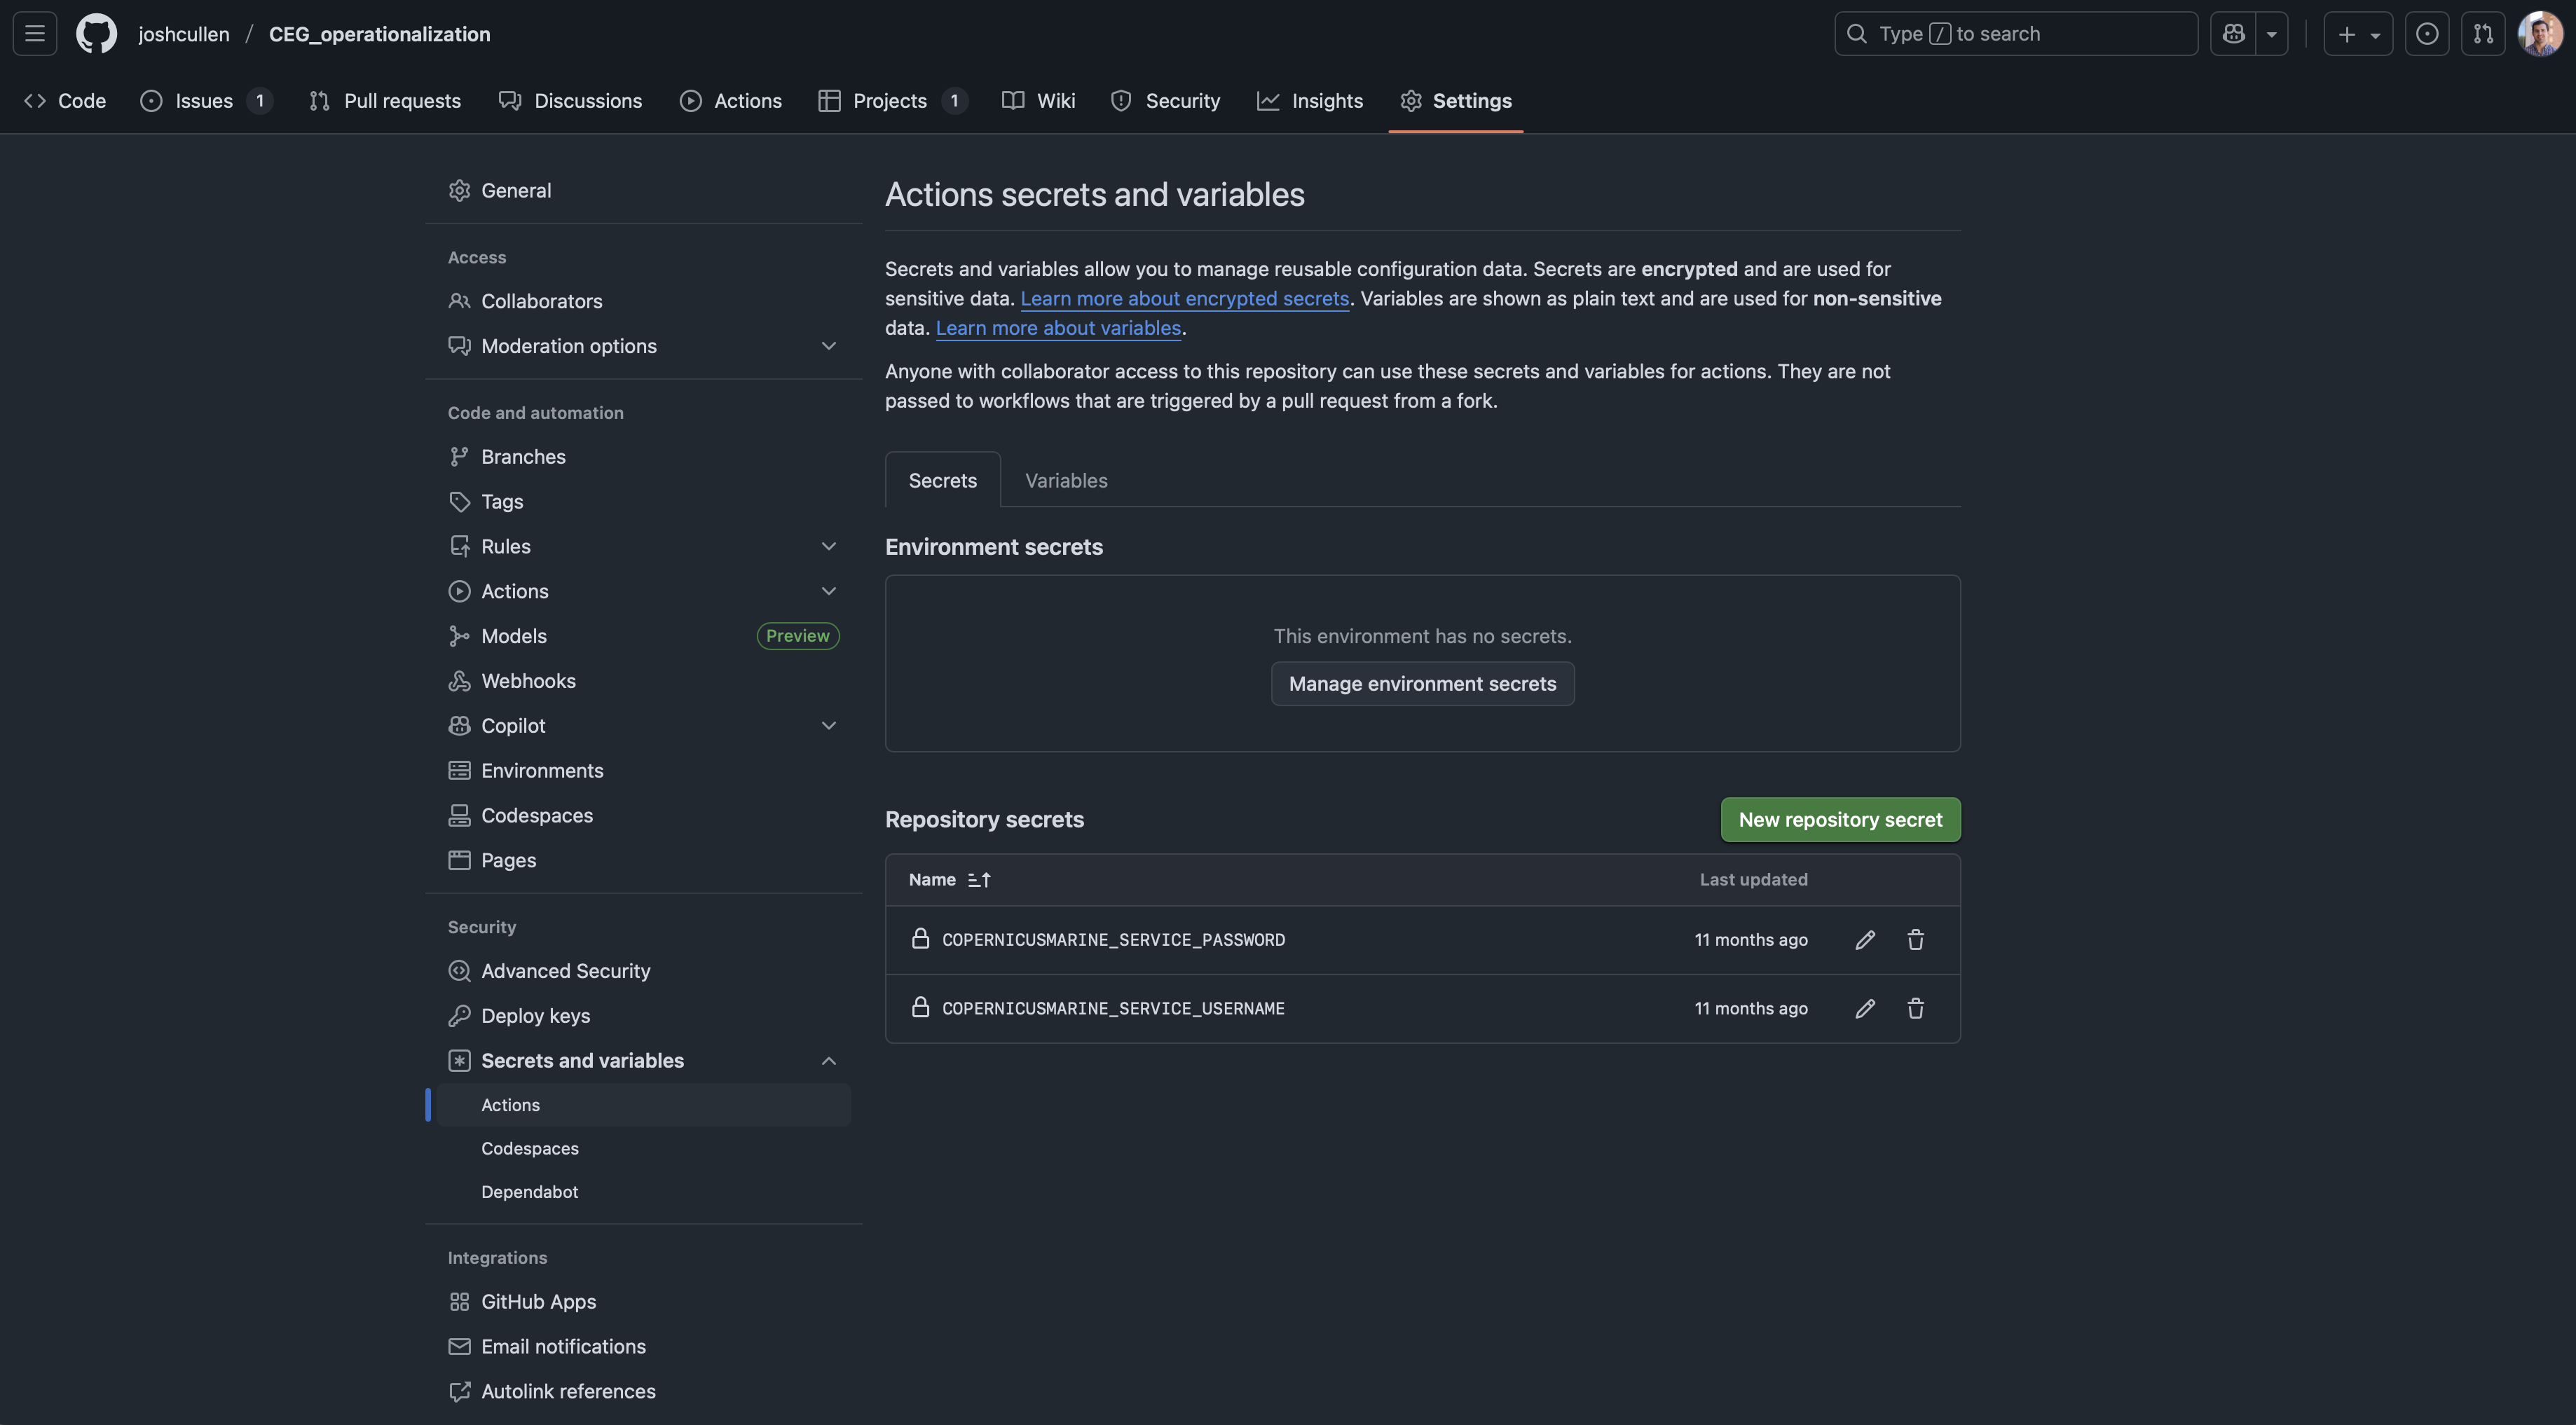This screenshot has width=2576, height=1425.
Task: Open the create new plus dropdown
Action: pos(2357,34)
